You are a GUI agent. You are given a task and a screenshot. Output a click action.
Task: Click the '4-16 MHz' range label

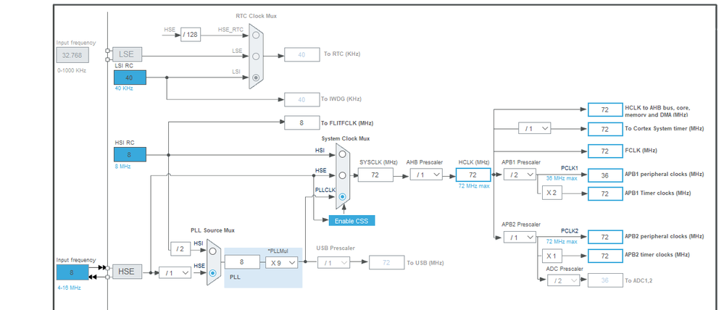(69, 288)
